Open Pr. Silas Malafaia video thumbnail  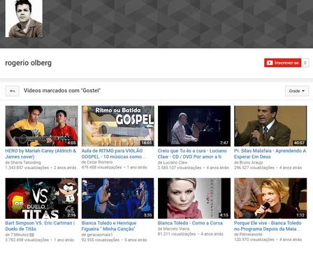click(x=270, y=126)
